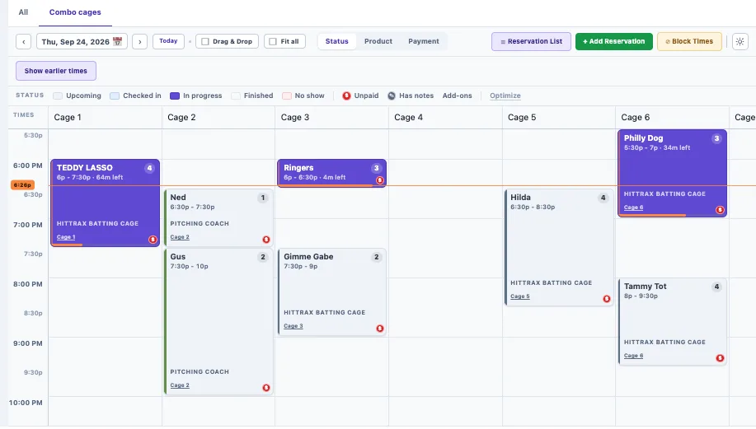This screenshot has height=429, width=756.
Task: Follow the Optimize link
Action: [505, 96]
